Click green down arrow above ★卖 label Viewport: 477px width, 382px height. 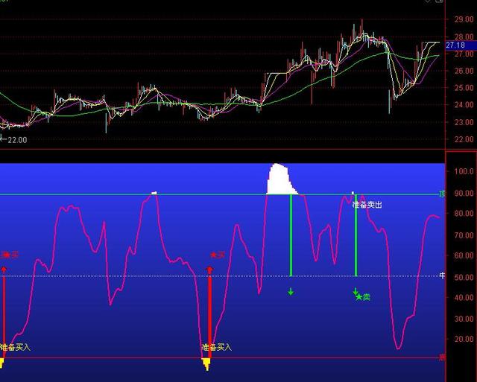pos(356,291)
